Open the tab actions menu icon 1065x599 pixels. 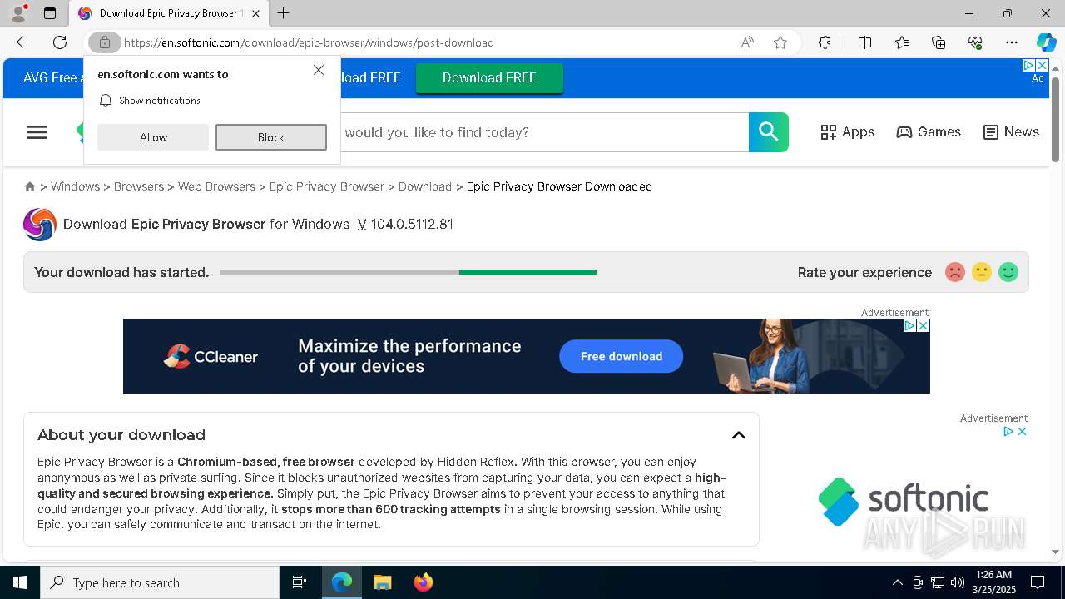tap(50, 13)
